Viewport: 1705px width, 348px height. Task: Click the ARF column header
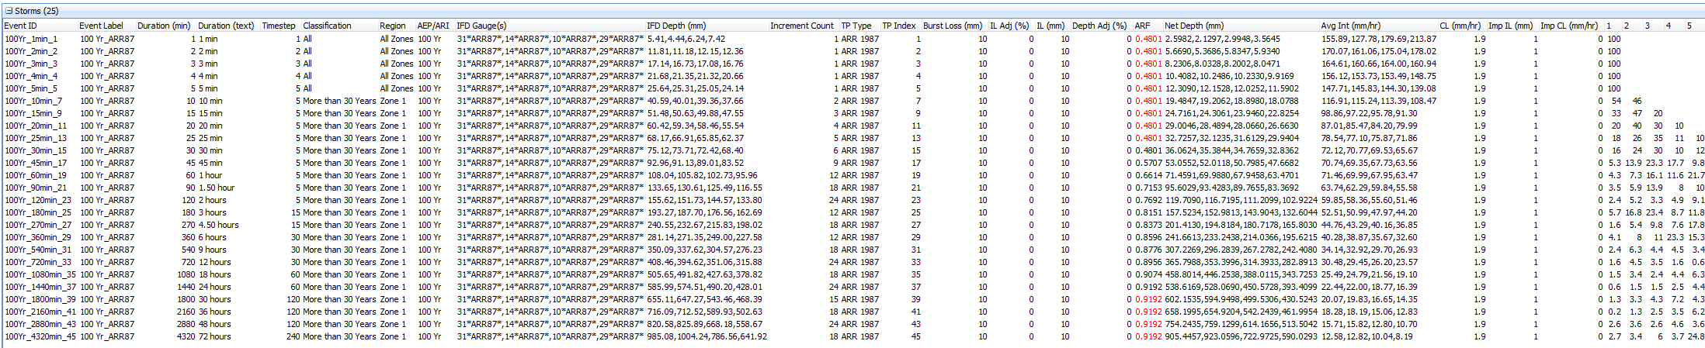click(1142, 26)
